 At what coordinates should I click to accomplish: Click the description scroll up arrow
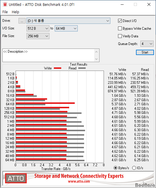tap(97, 52)
